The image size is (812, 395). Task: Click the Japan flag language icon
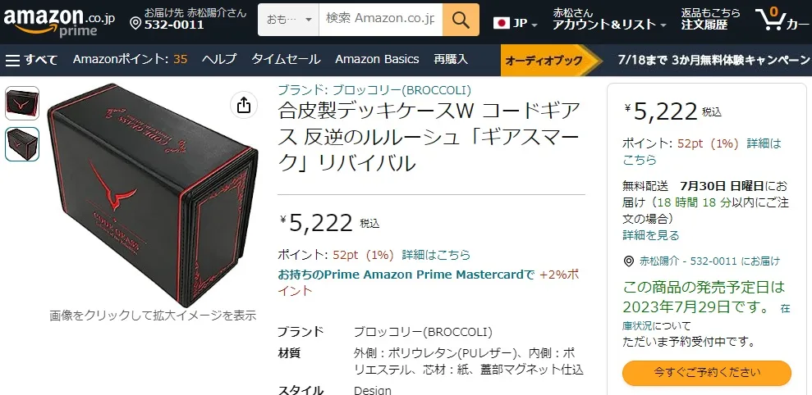point(502,23)
